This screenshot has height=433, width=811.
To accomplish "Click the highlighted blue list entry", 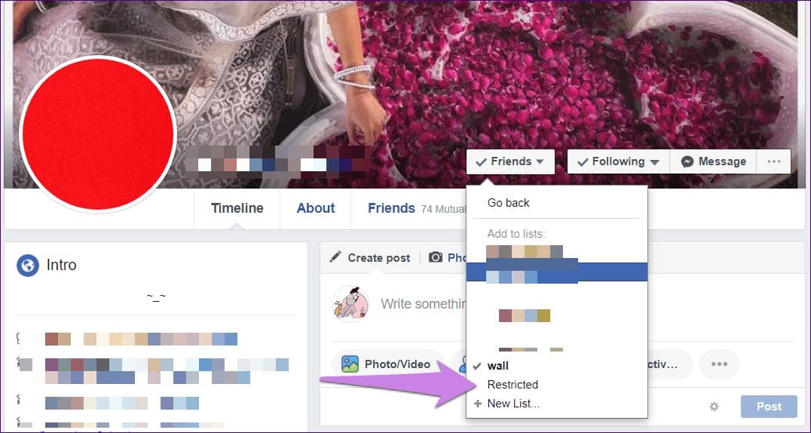I will click(x=556, y=272).
